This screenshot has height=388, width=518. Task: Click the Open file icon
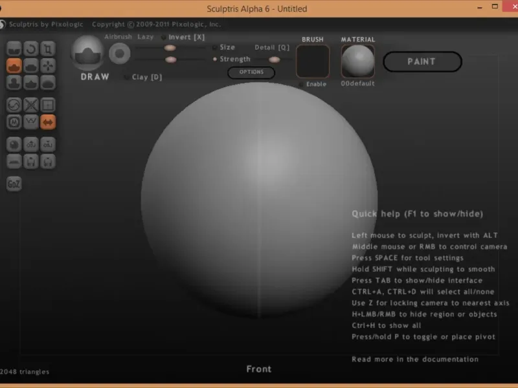pos(31,161)
